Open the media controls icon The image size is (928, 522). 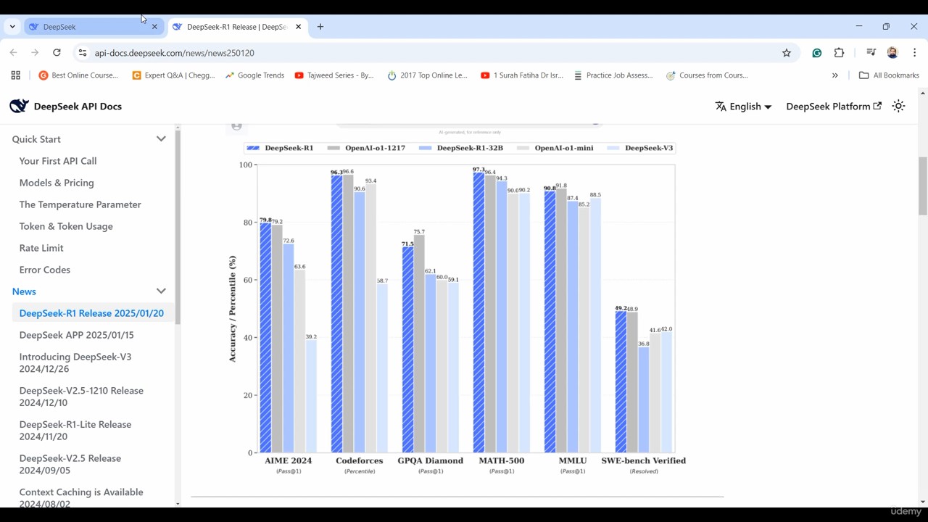coord(871,53)
